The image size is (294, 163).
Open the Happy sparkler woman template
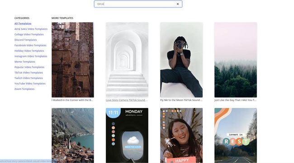coord(181,135)
